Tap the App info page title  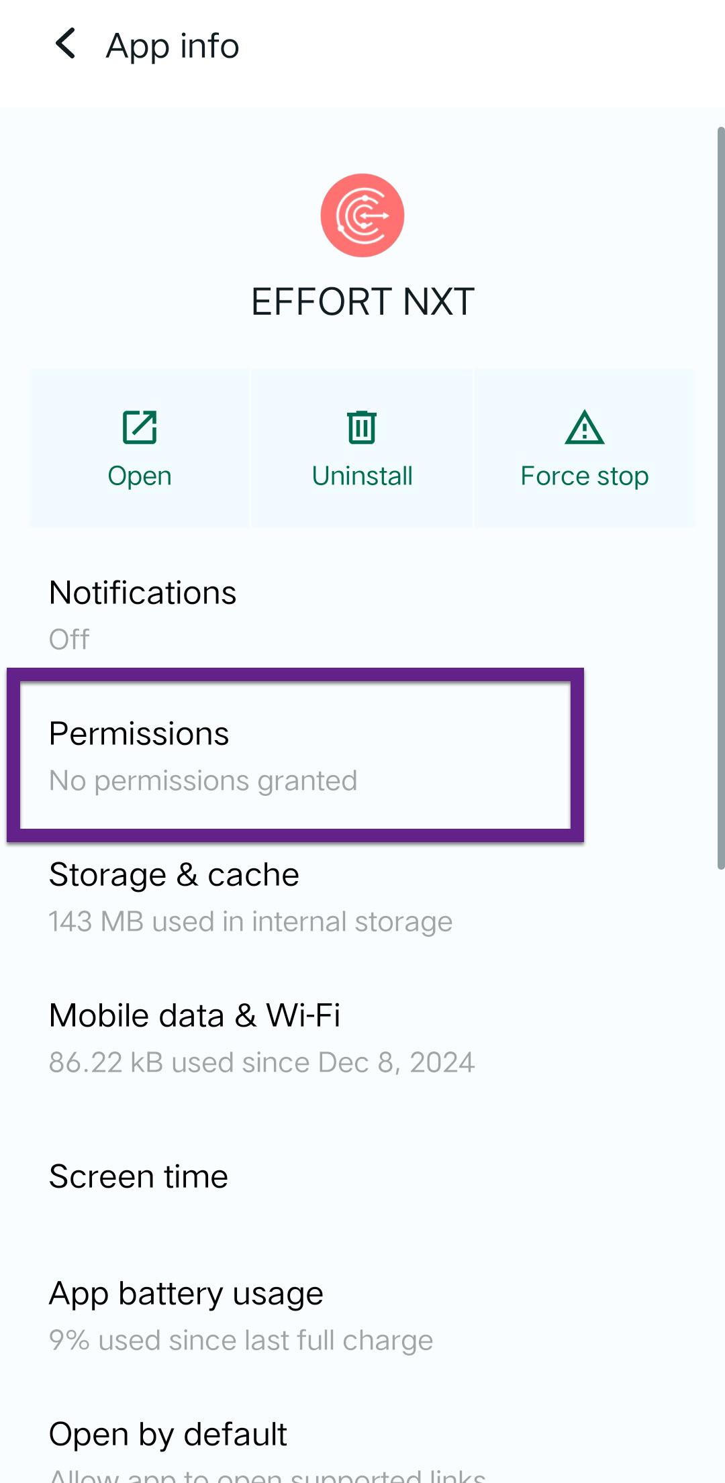[173, 46]
